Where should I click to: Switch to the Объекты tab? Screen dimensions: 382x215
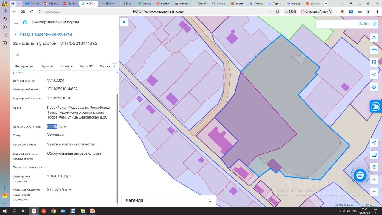[67, 66]
